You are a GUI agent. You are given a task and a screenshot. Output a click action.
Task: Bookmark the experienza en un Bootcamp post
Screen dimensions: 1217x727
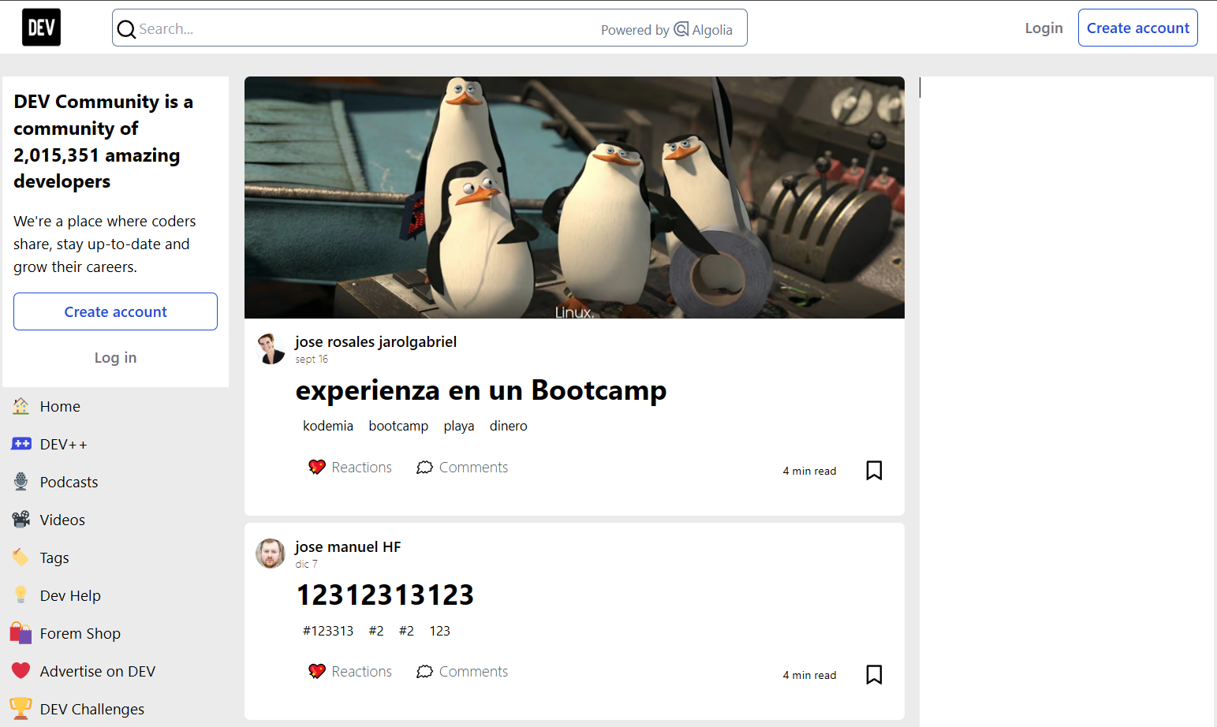(874, 471)
